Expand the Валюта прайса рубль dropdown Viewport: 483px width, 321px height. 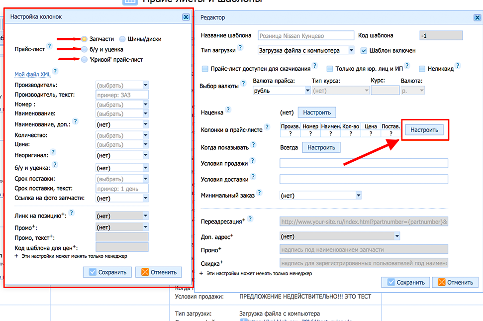point(307,91)
